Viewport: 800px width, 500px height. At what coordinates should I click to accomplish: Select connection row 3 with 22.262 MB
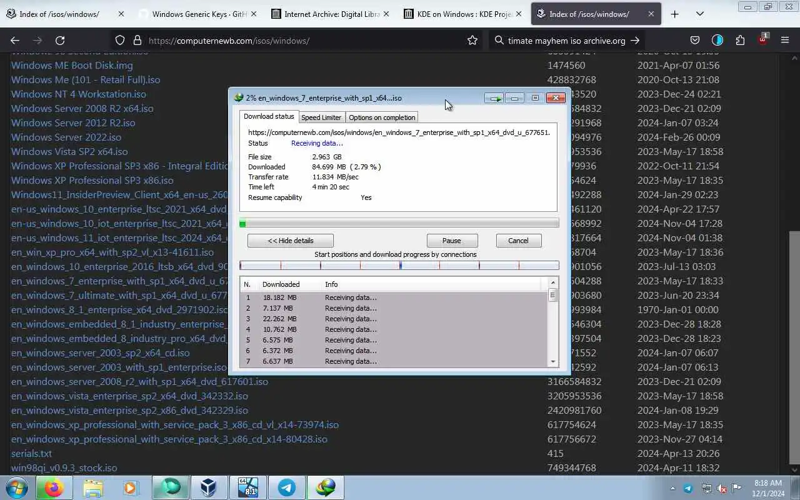pos(394,319)
